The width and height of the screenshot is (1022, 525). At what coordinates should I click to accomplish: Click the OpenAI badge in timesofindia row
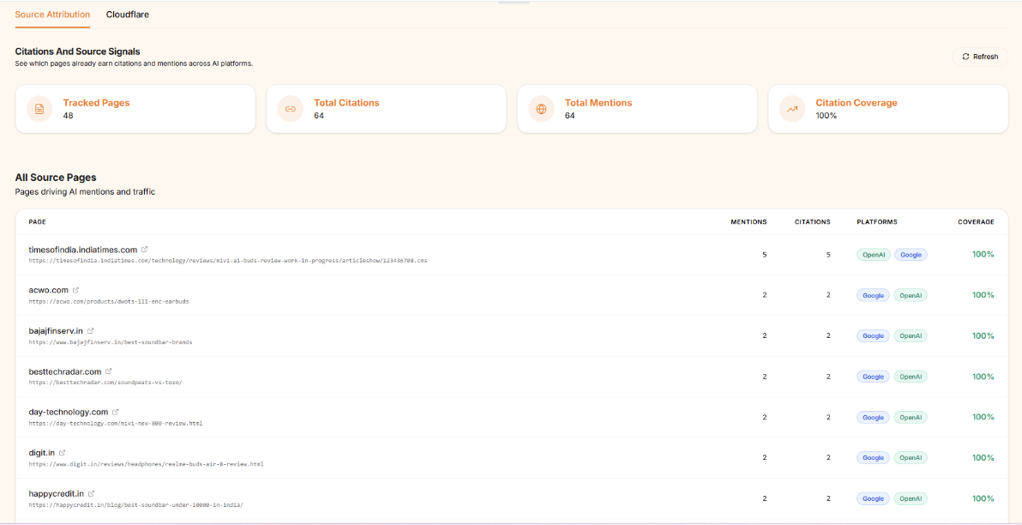click(874, 255)
